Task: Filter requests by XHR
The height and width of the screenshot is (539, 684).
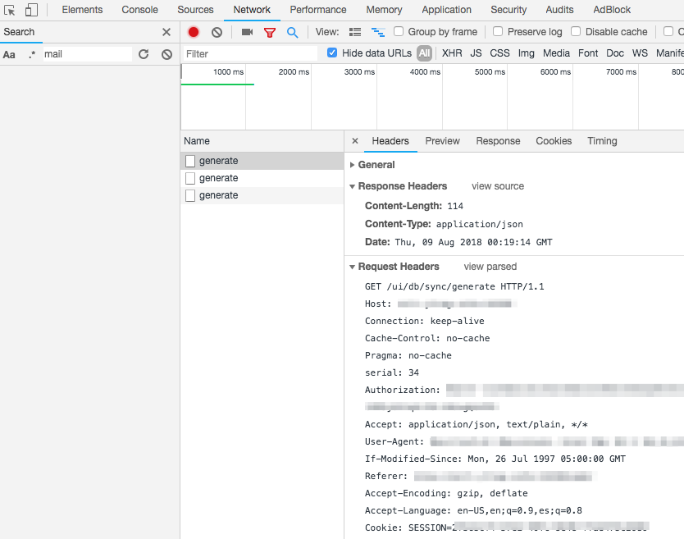Action: click(452, 53)
